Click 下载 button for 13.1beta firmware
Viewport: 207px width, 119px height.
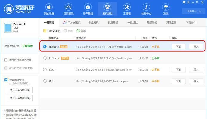click(x=178, y=46)
